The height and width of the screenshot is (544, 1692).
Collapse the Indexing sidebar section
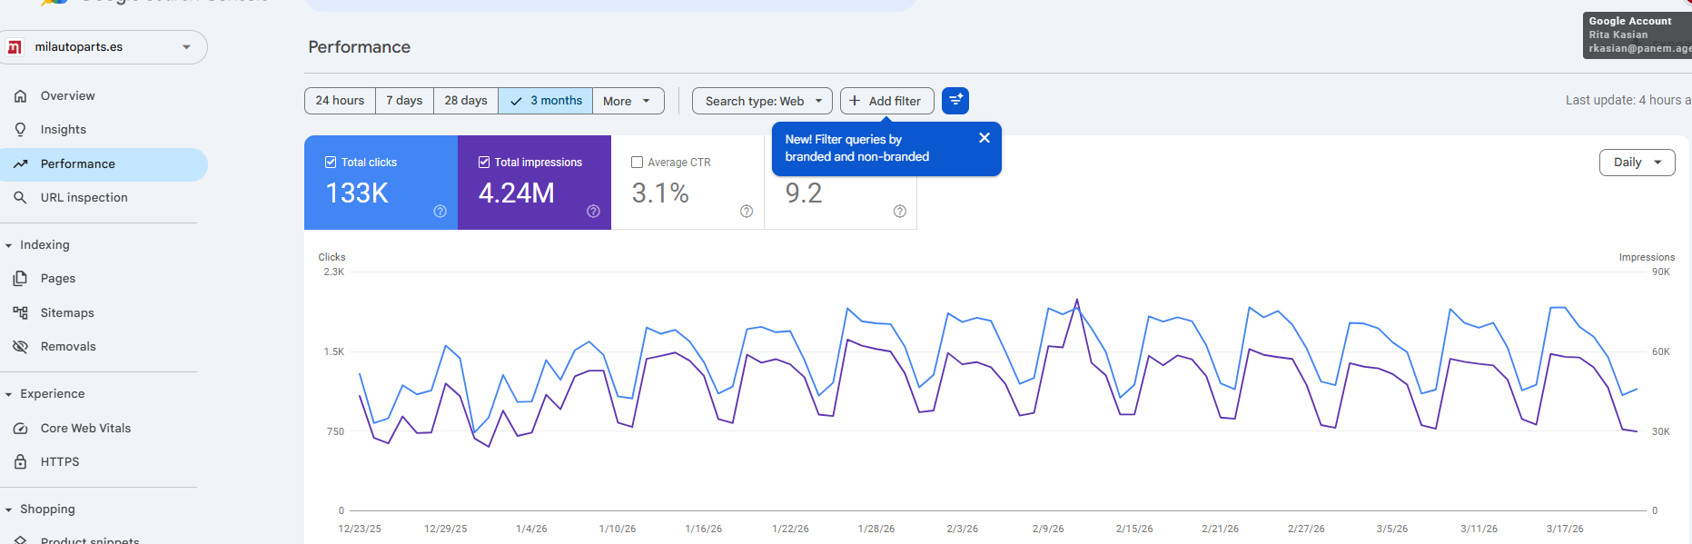pyautogui.click(x=9, y=245)
